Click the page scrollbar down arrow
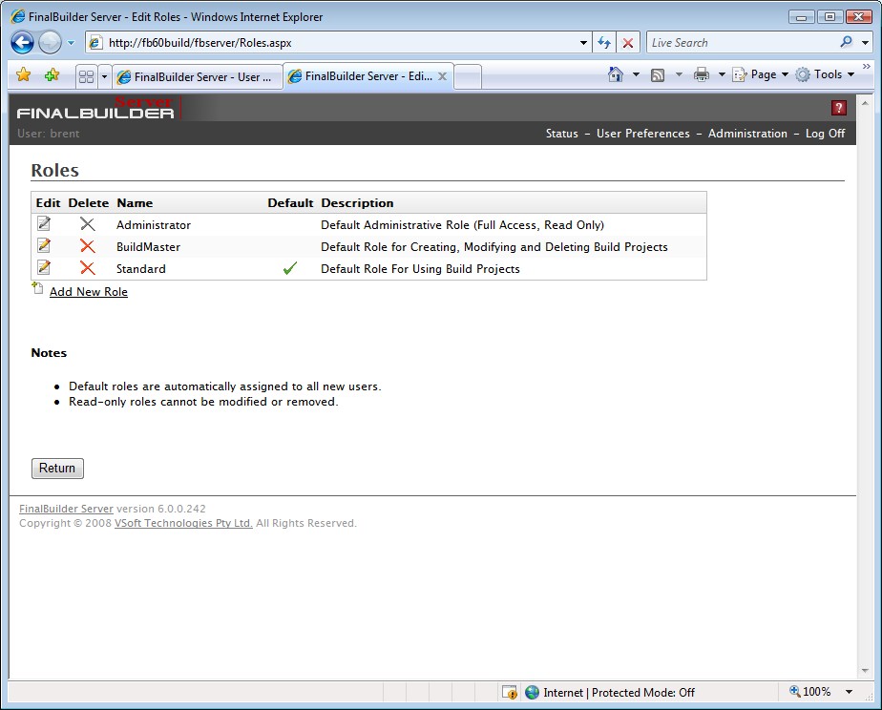The height and width of the screenshot is (710, 882). (x=865, y=671)
